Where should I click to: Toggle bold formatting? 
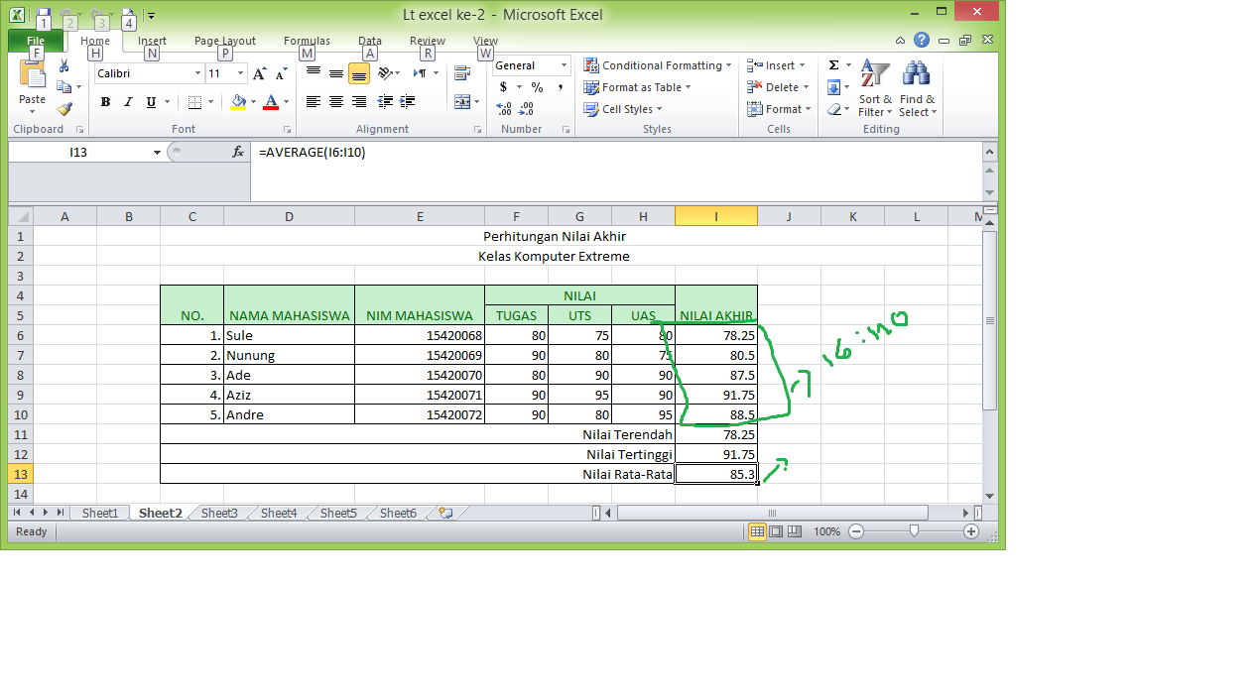(104, 102)
